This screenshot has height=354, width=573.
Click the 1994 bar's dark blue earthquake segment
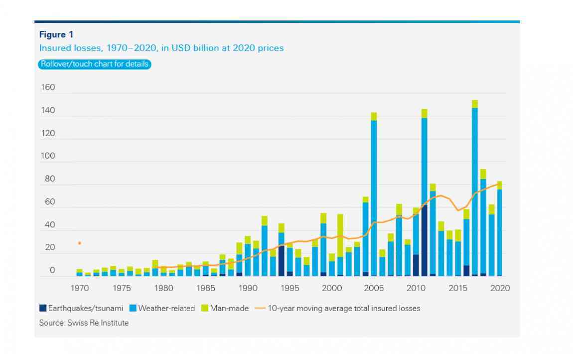pyautogui.click(x=282, y=260)
